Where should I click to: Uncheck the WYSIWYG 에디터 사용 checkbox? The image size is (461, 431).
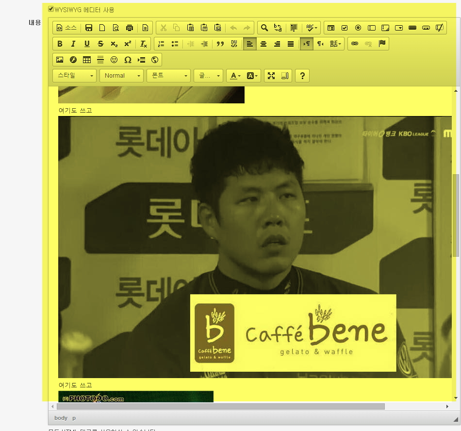click(51, 9)
